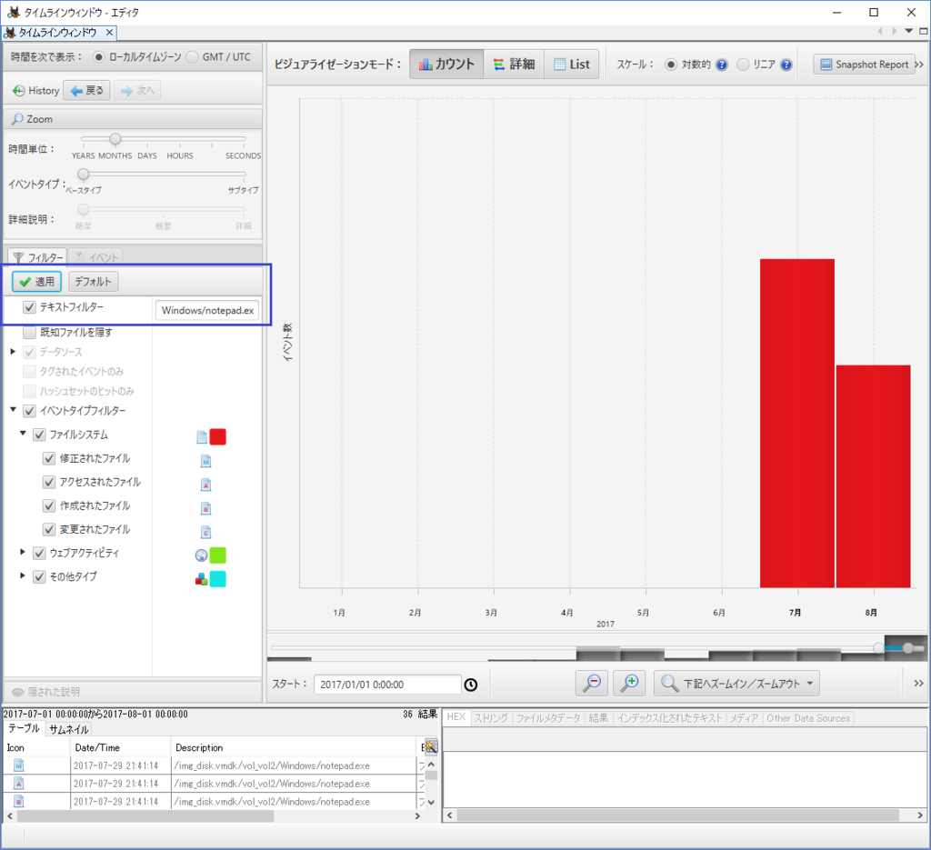
Task: Select GMT / UTC radio button
Action: point(192,57)
